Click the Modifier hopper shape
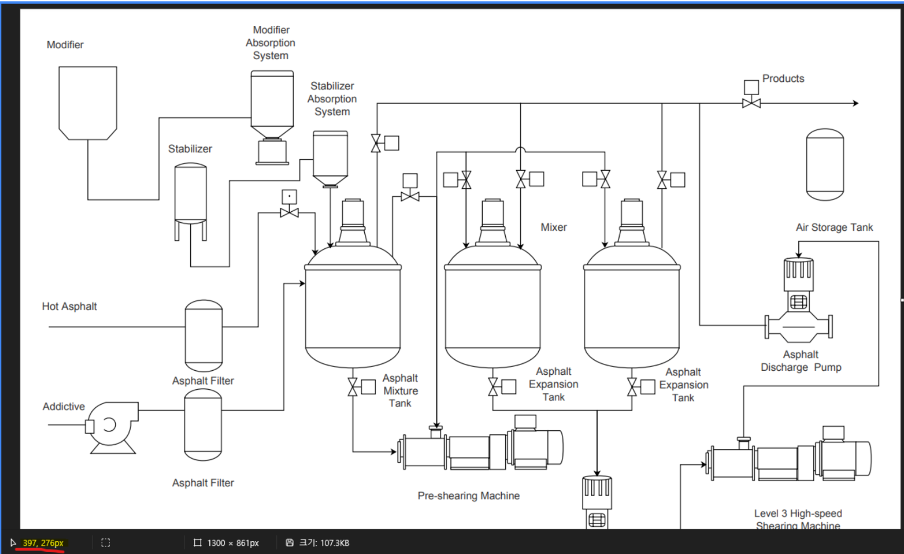The height and width of the screenshot is (554, 904). pos(88,103)
